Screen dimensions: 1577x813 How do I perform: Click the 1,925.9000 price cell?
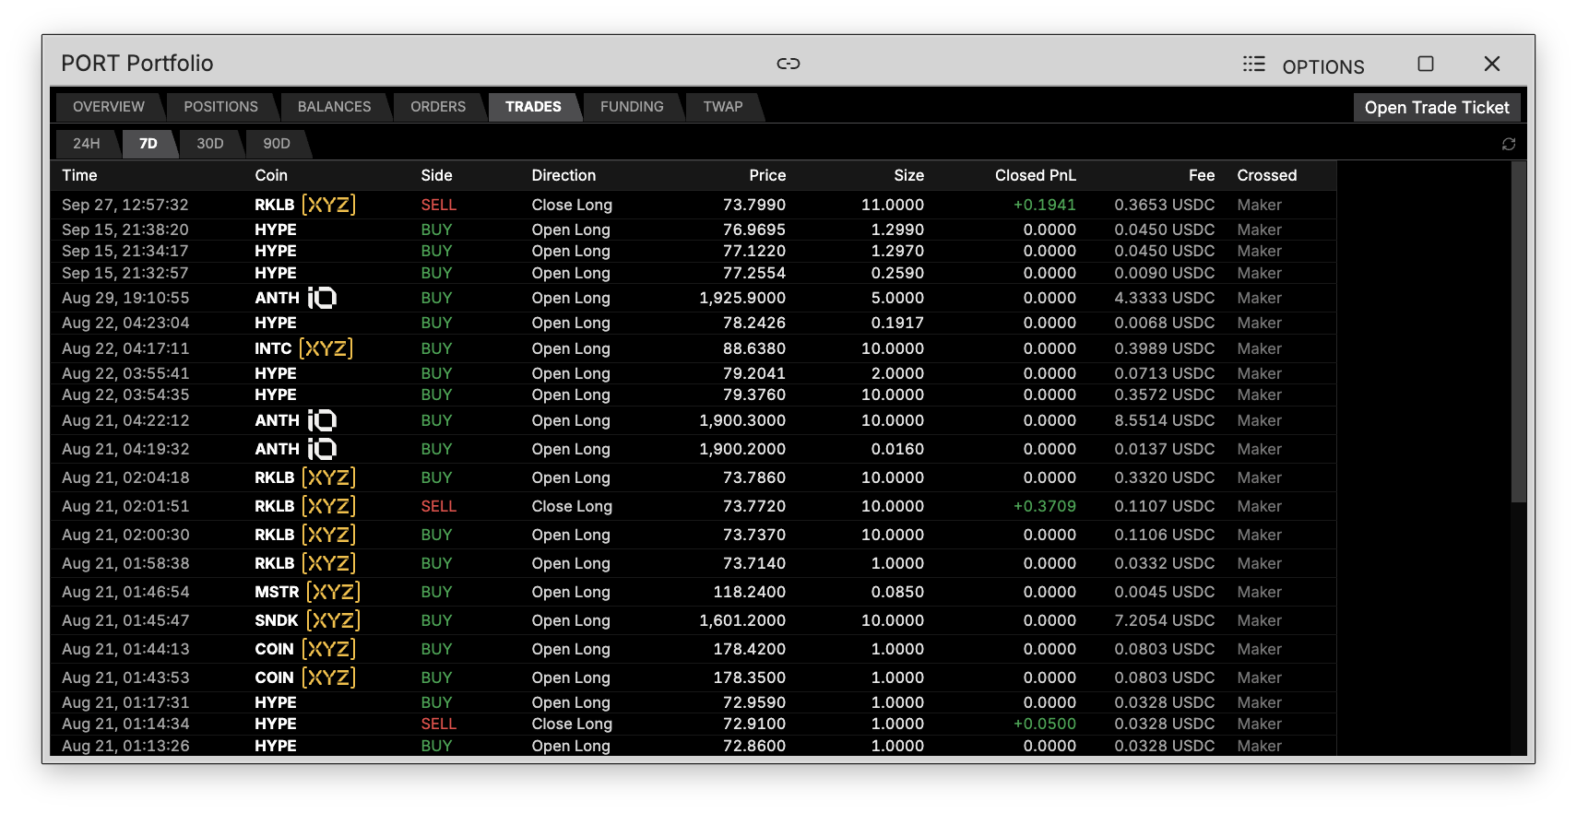pos(742,298)
